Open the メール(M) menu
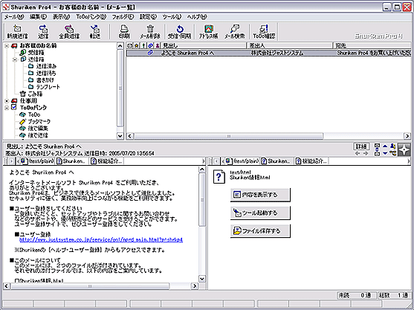 pyautogui.click(x=14, y=17)
